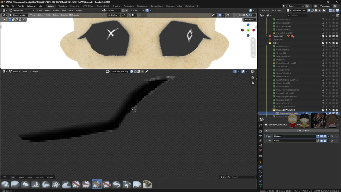Click the pan hand icon in image editor
This screenshot has height=192, width=341.
pos(253,83)
